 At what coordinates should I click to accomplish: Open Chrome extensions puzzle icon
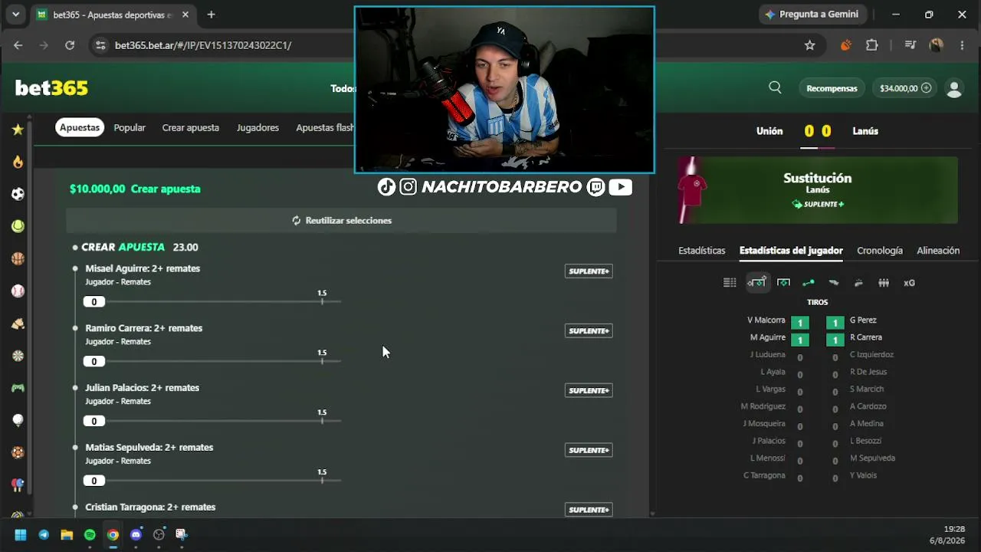[x=872, y=45]
